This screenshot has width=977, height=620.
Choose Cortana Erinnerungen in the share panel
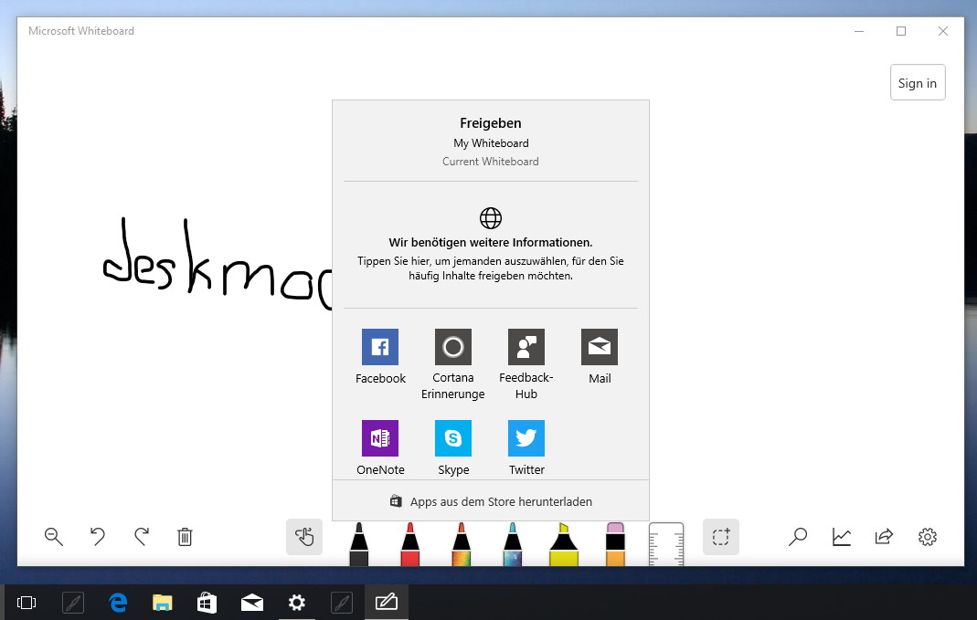click(453, 364)
